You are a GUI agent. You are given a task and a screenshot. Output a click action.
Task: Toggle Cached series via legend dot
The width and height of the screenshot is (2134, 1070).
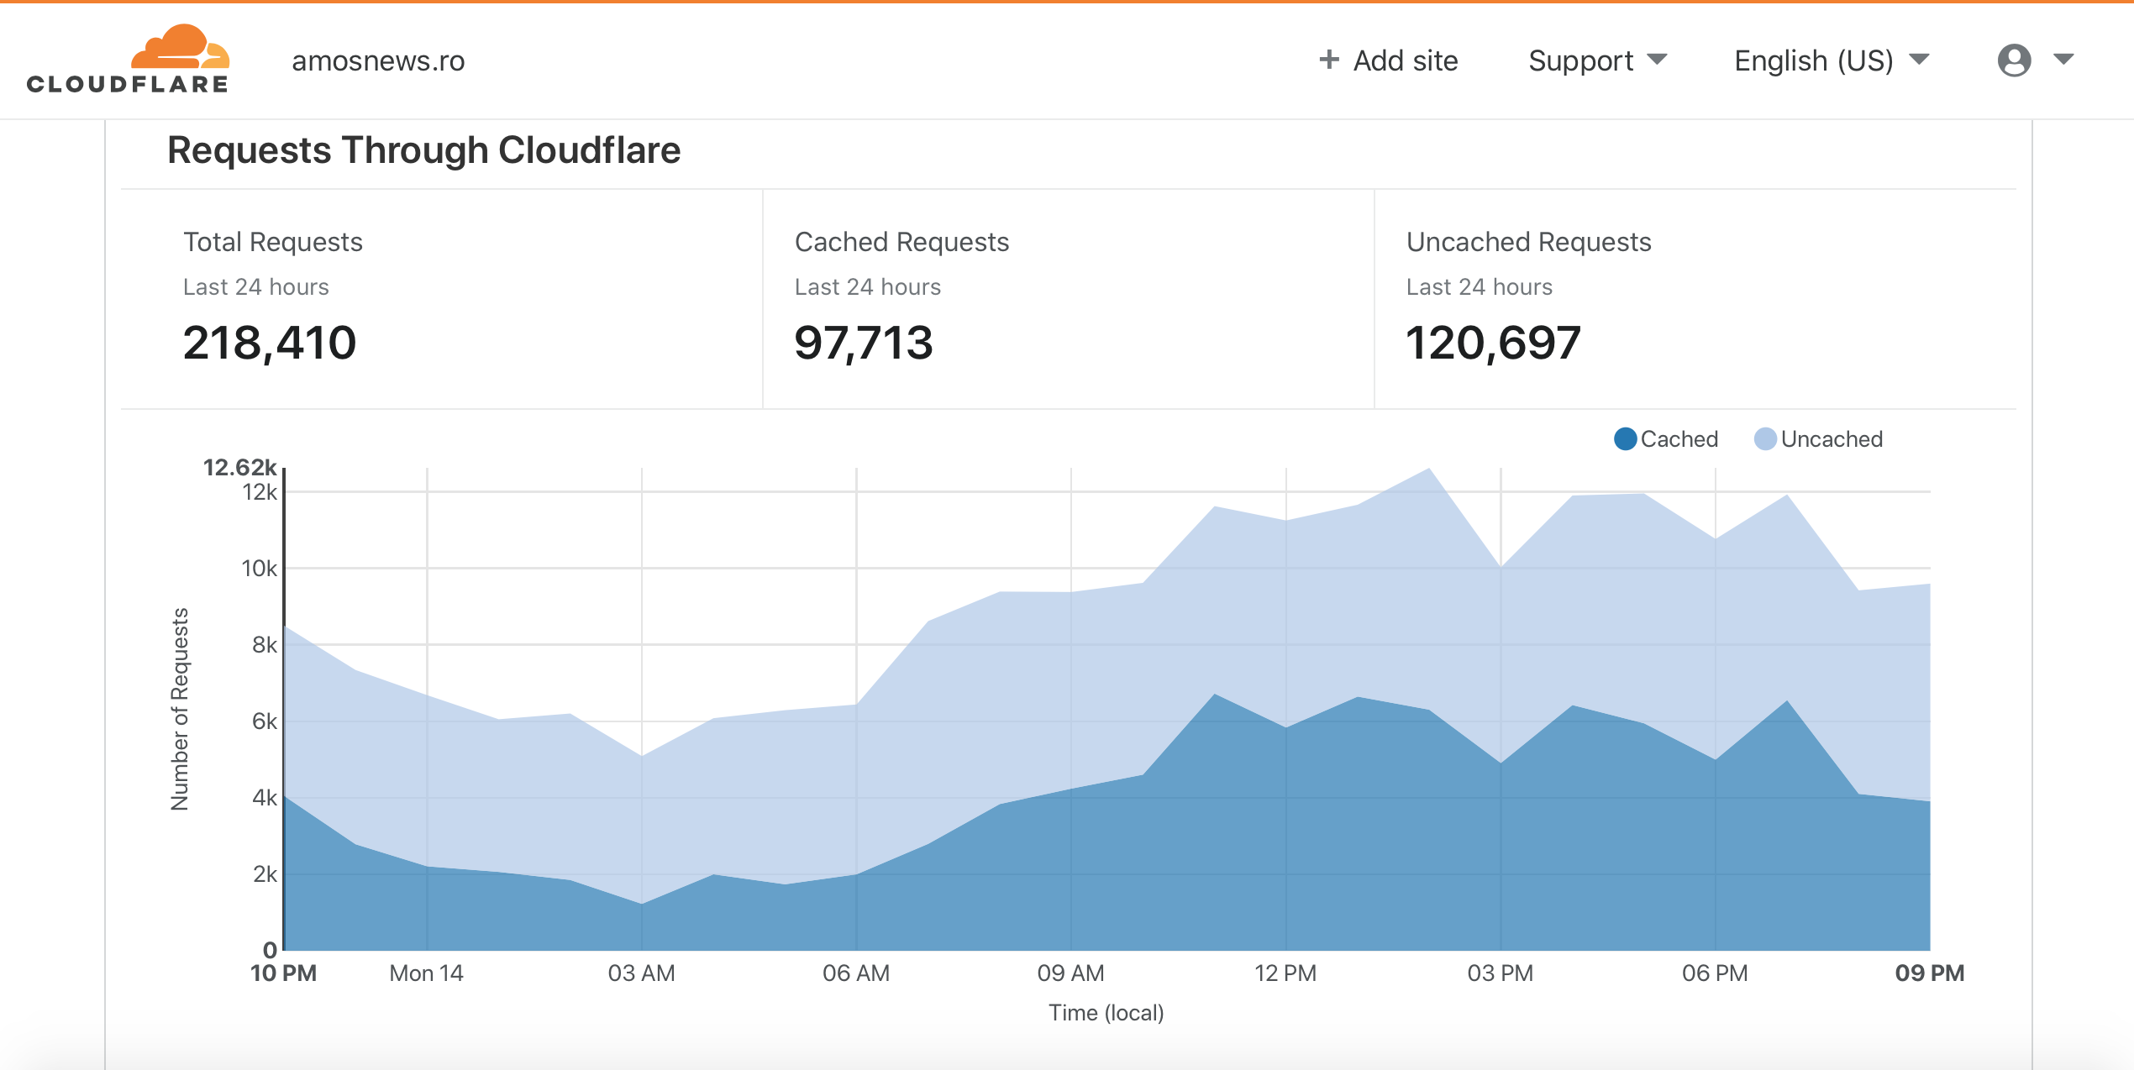click(x=1625, y=439)
